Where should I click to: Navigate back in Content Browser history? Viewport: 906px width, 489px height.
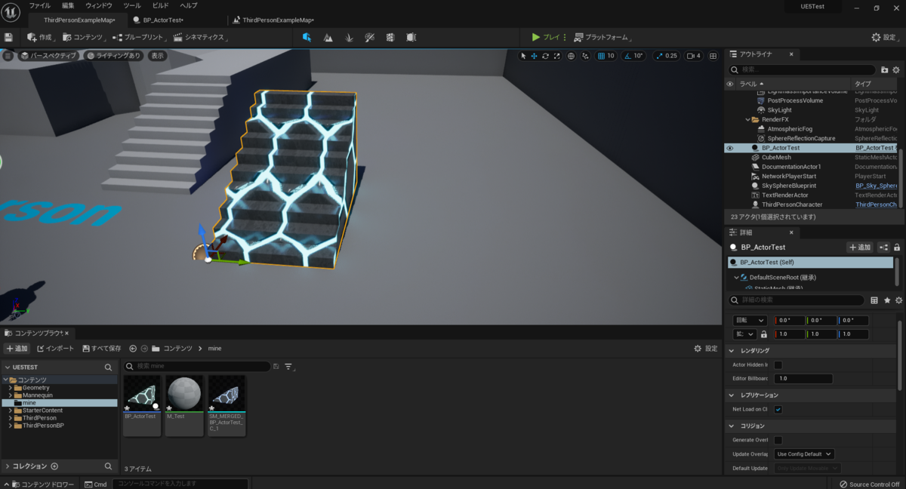click(x=133, y=349)
